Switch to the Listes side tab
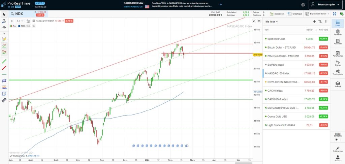345x164 pixels. pyautogui.click(x=338, y=23)
